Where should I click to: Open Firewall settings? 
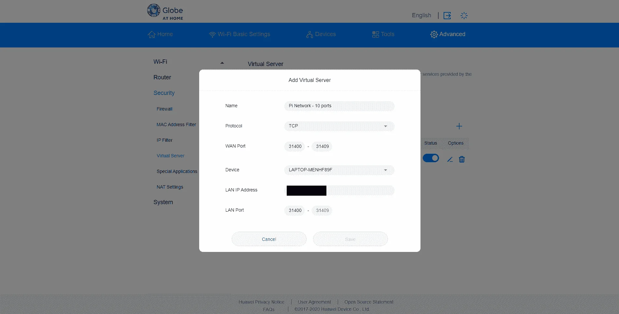point(164,109)
